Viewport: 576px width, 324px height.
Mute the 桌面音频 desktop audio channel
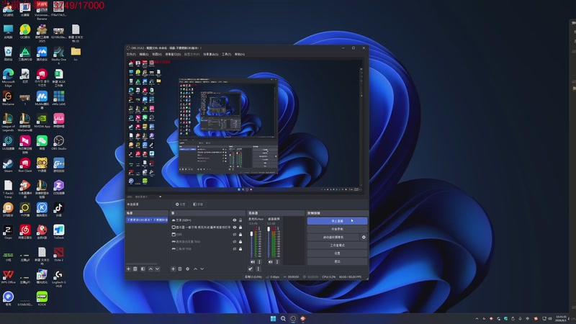271,262
